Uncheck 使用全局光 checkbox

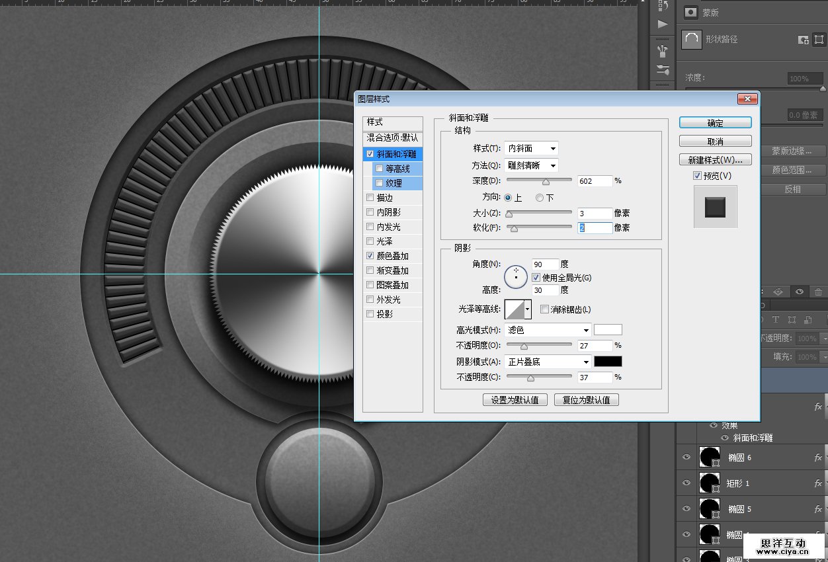(536, 278)
